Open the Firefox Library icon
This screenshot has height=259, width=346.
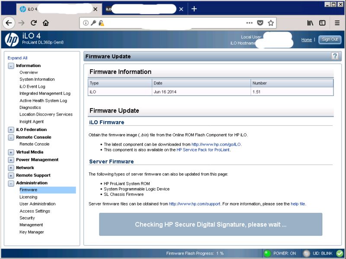[310, 22]
